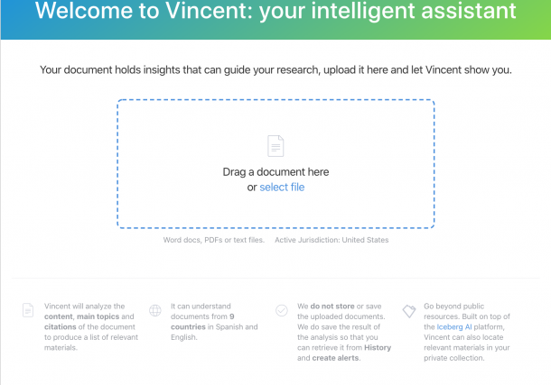Click the document icon in the upload area
The image size is (551, 385).
275,145
